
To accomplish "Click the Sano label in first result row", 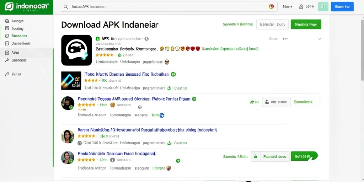I will pyautogui.click(x=273, y=39).
